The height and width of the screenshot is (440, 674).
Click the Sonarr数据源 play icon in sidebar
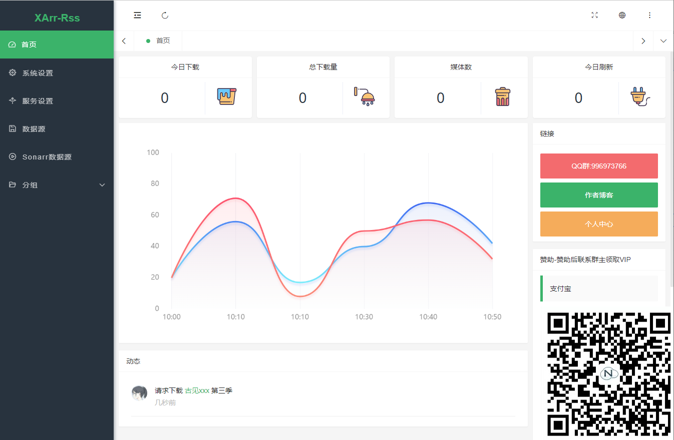(x=12, y=156)
